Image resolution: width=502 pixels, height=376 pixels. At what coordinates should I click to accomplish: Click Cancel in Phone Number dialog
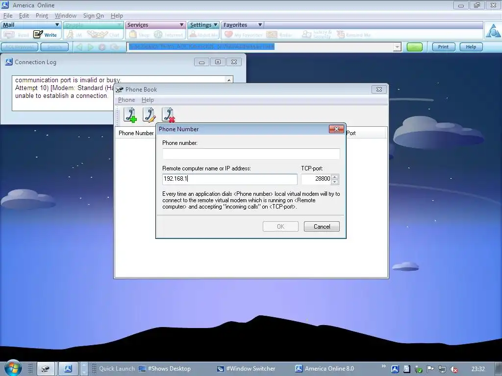[x=322, y=226]
